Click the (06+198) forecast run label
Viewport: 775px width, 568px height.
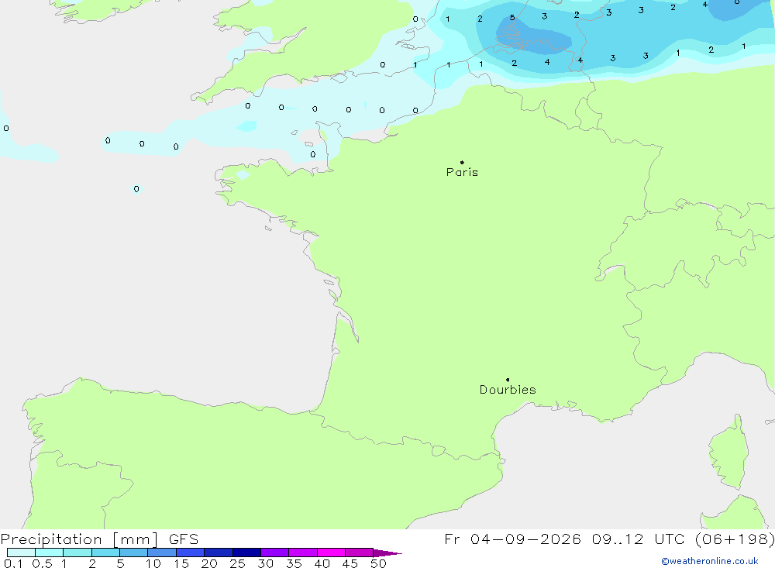click(x=735, y=539)
